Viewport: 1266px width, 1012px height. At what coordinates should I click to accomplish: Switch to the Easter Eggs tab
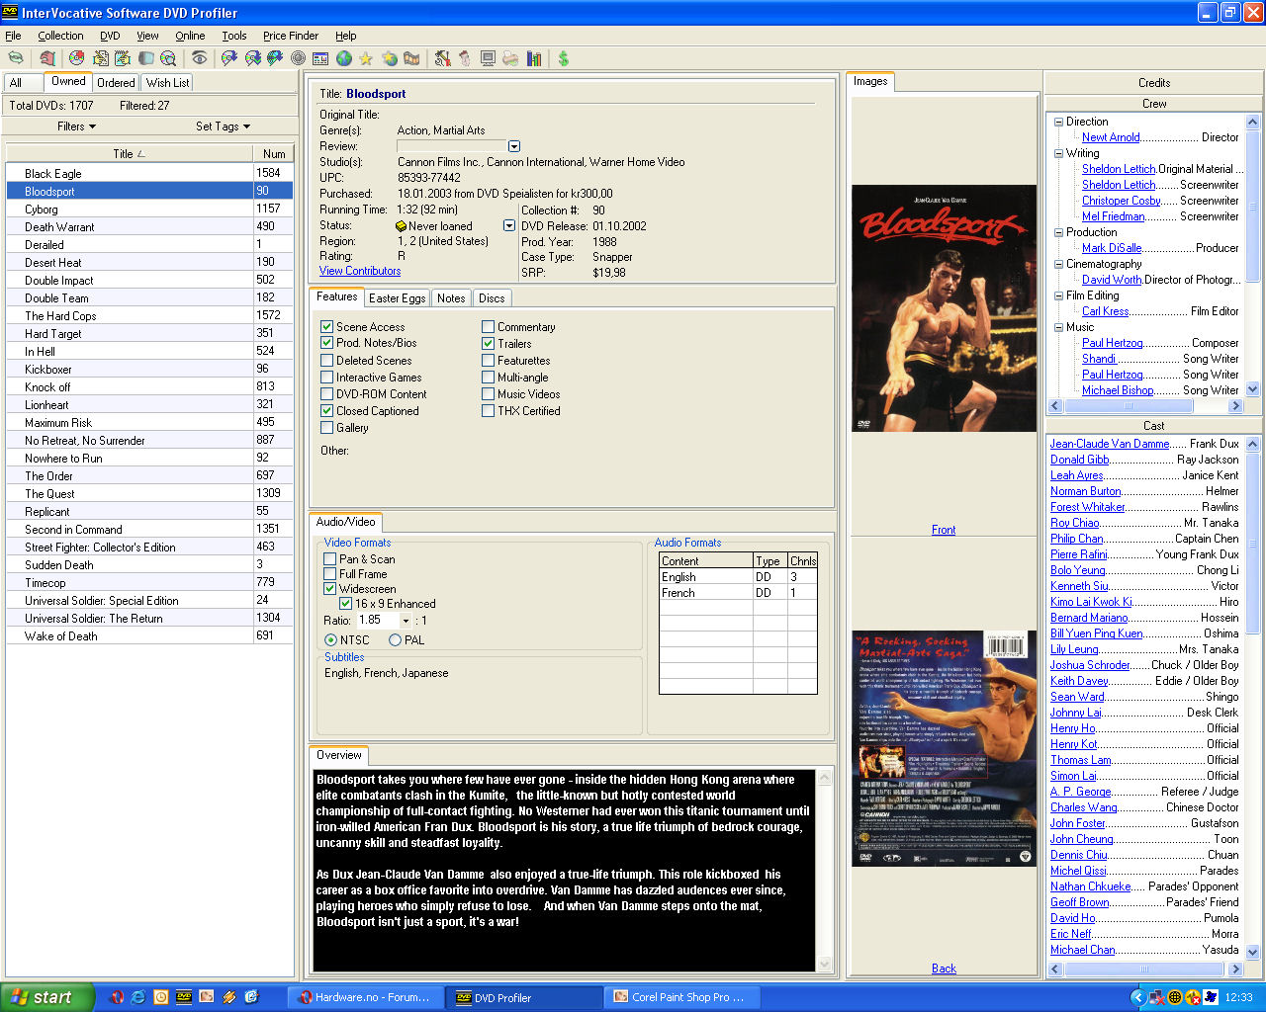(397, 298)
